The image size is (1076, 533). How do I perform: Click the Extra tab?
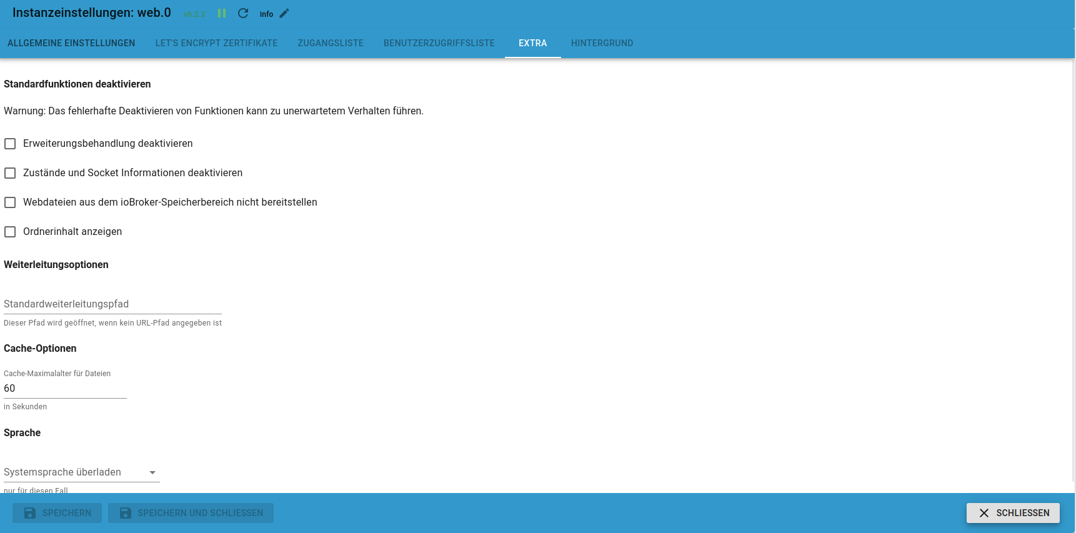click(x=532, y=43)
